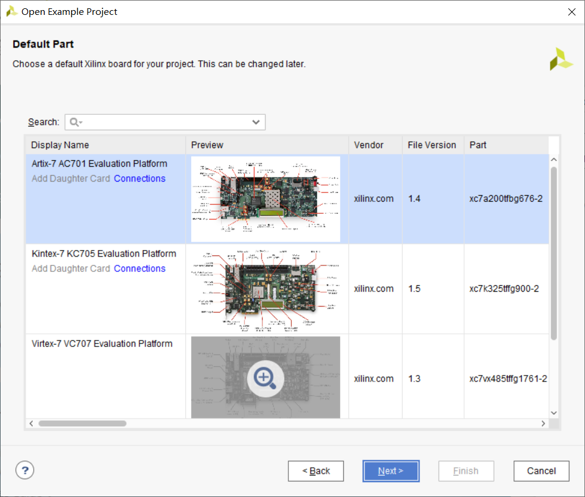Cancel the Open Example Project wizard

coord(541,471)
